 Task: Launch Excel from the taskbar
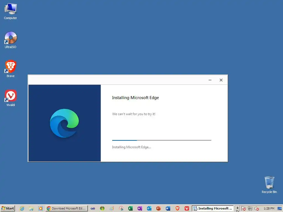point(130,209)
